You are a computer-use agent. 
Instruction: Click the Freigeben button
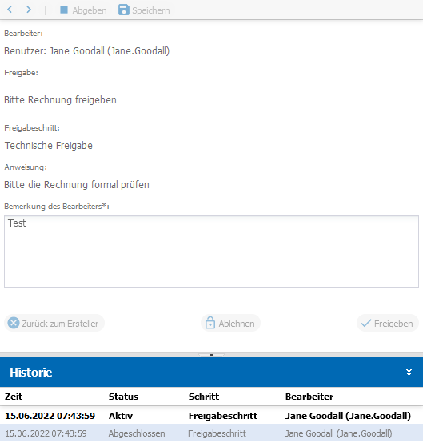click(388, 323)
